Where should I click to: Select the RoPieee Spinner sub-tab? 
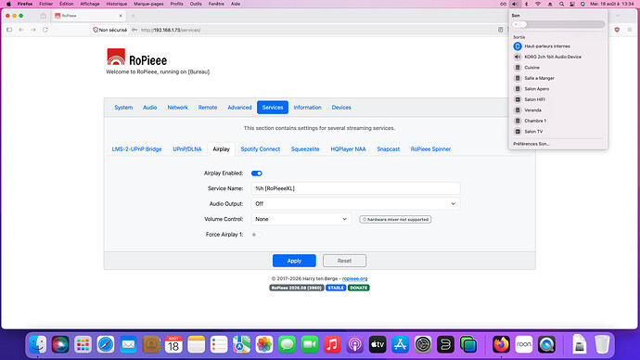click(x=430, y=149)
